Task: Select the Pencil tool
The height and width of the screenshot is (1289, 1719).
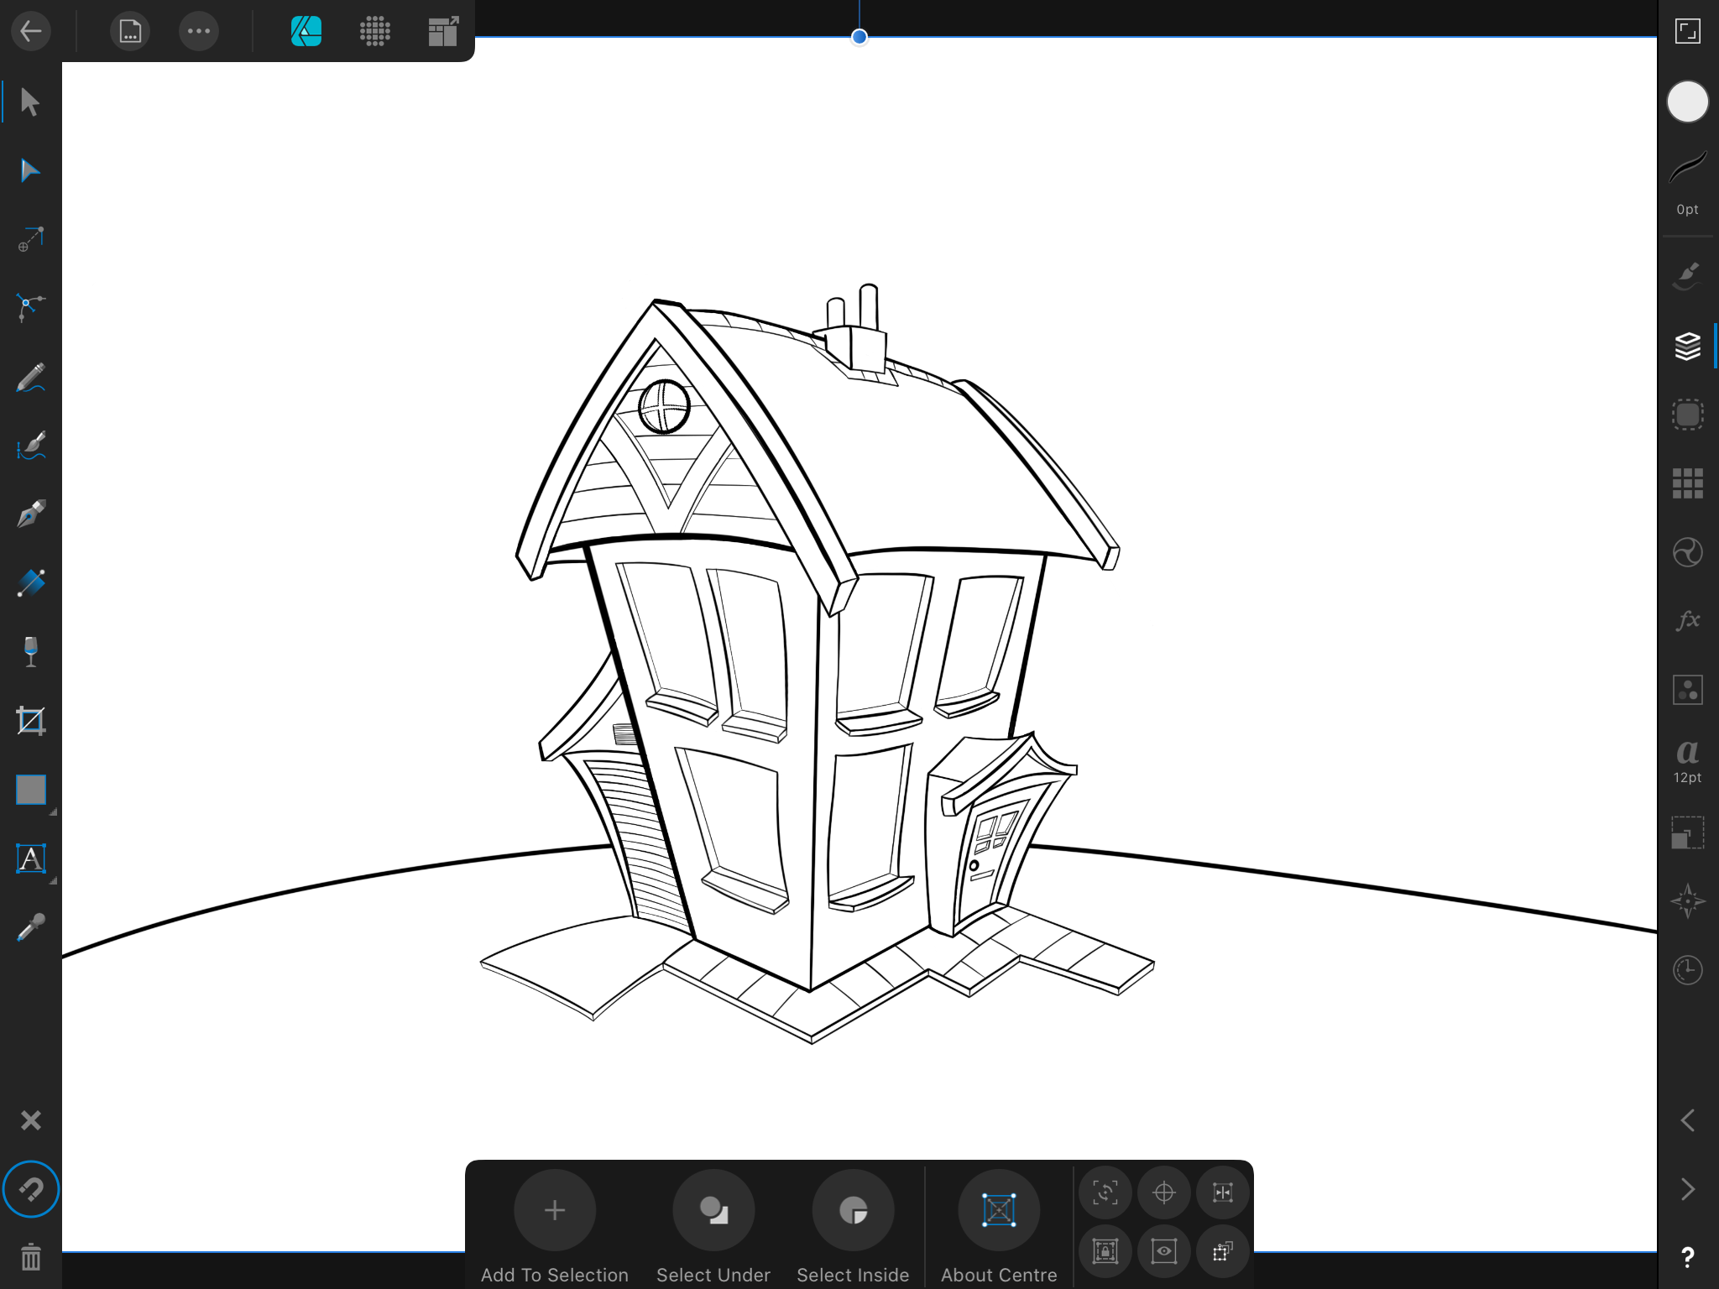Action: click(30, 378)
